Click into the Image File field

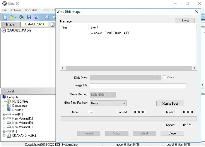(x=138, y=86)
